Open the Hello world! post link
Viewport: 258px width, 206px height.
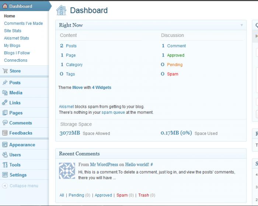[x=137, y=165]
